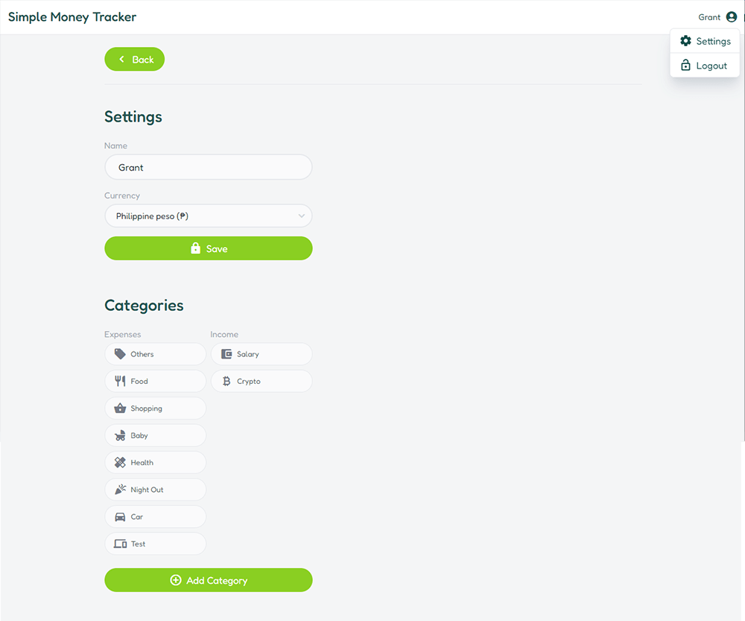
Task: Click the devices icon next to Test
Action: coord(120,544)
